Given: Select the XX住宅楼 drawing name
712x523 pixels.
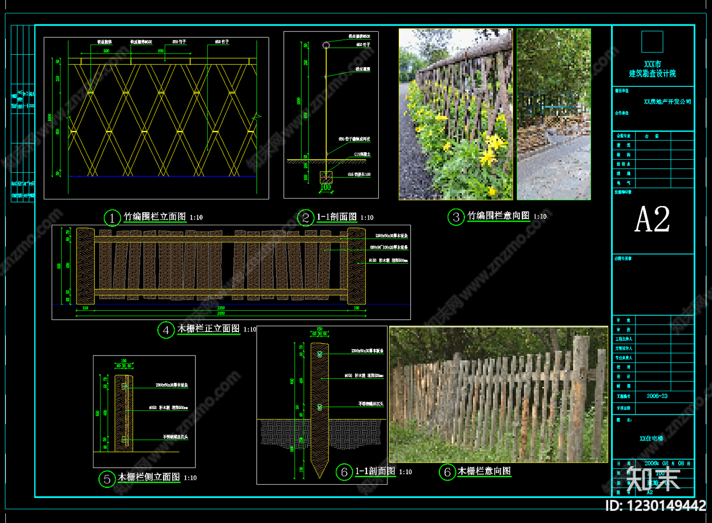Looking at the screenshot, I should tap(651, 439).
